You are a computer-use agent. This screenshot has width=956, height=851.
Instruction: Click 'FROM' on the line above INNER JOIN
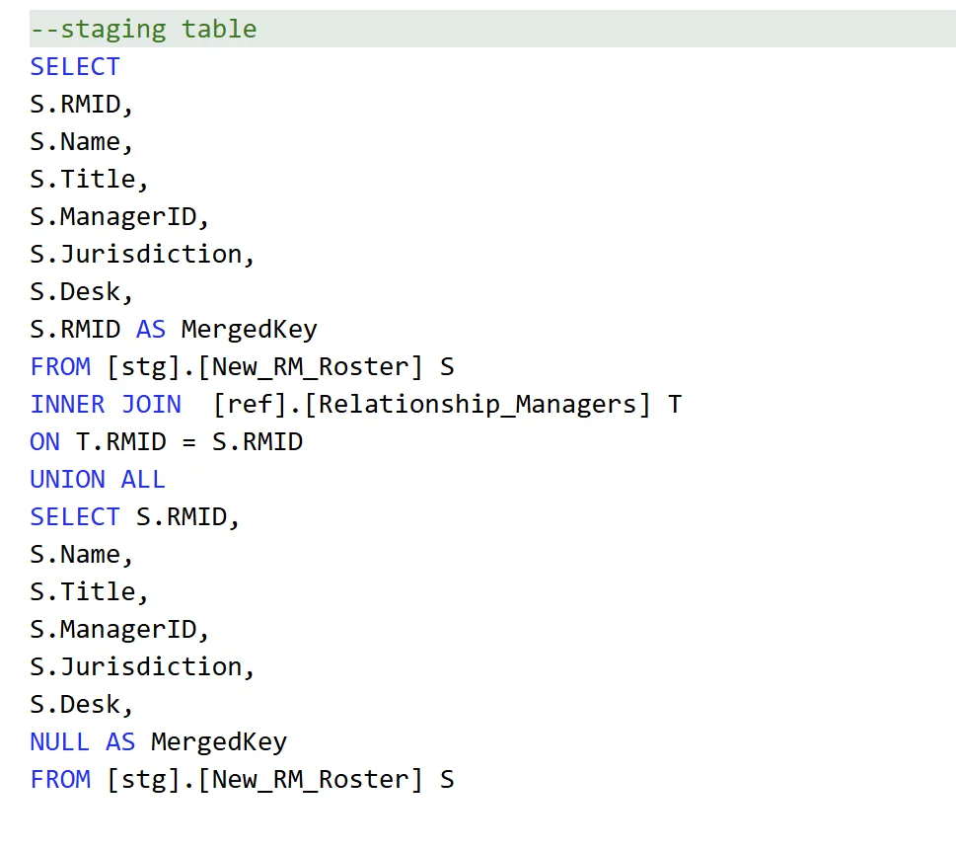coord(60,367)
